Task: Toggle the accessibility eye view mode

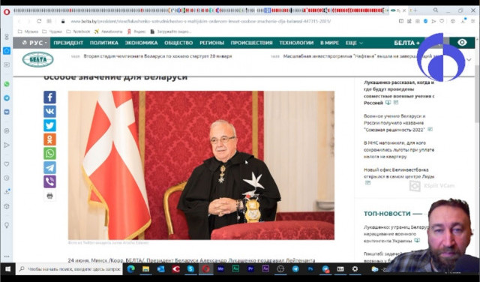Action: pyautogui.click(x=462, y=43)
